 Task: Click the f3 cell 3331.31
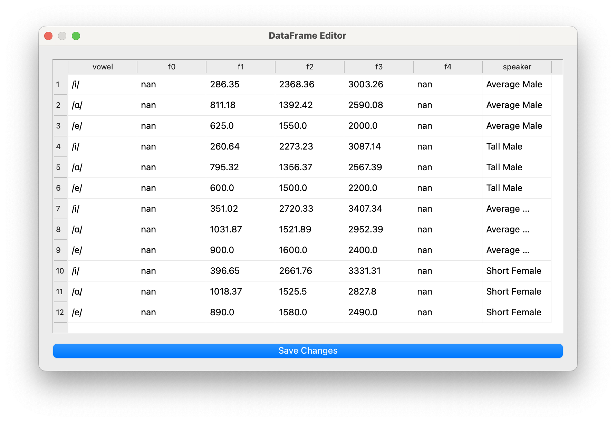(379, 271)
